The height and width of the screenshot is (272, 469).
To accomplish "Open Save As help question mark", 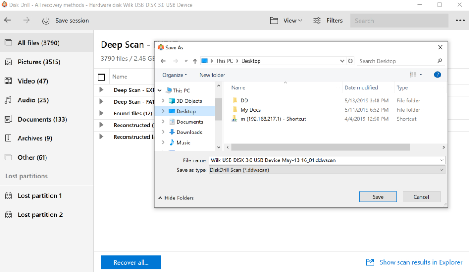I will pyautogui.click(x=437, y=75).
